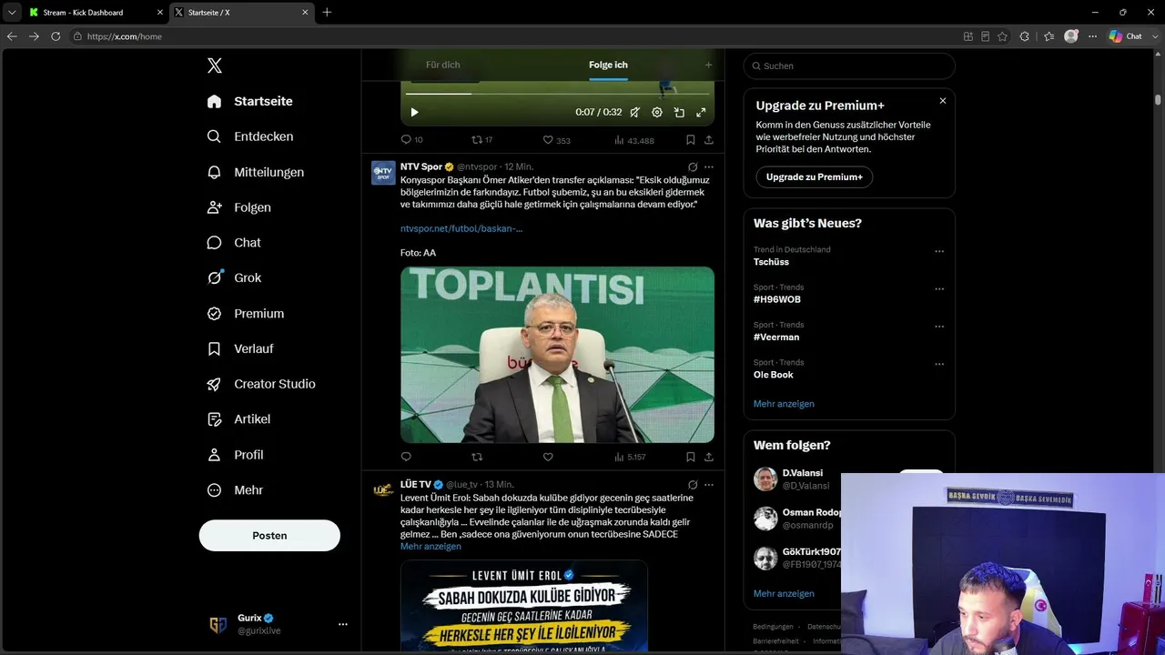
Task: Open Grok from the sidebar
Action: coord(234,277)
